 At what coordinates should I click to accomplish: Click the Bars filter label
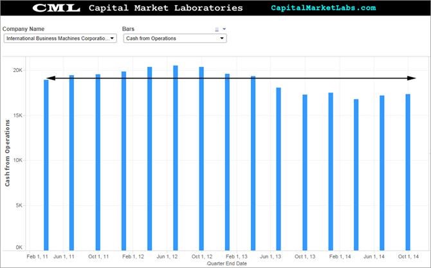pos(128,29)
